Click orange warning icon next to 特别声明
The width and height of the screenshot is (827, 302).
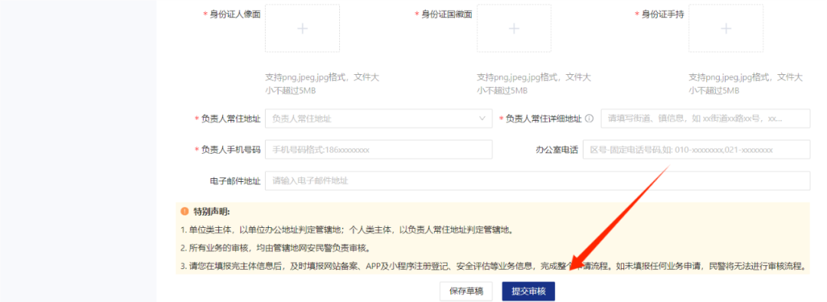tap(185, 211)
